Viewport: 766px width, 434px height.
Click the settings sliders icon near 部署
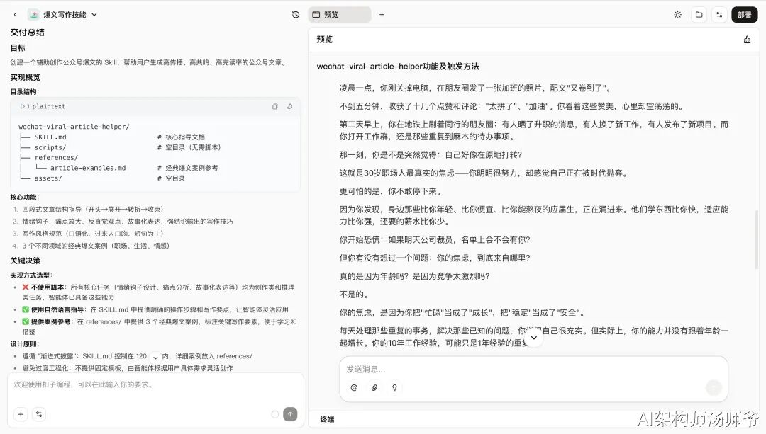tap(719, 14)
